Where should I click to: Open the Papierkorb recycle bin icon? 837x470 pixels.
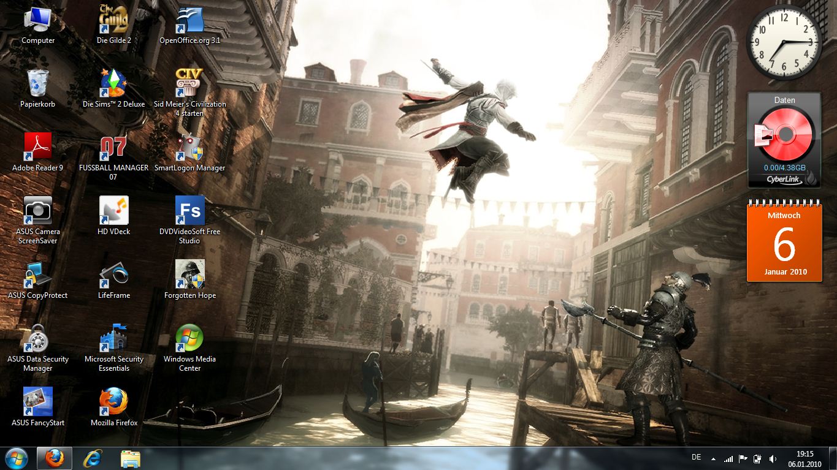tap(38, 89)
